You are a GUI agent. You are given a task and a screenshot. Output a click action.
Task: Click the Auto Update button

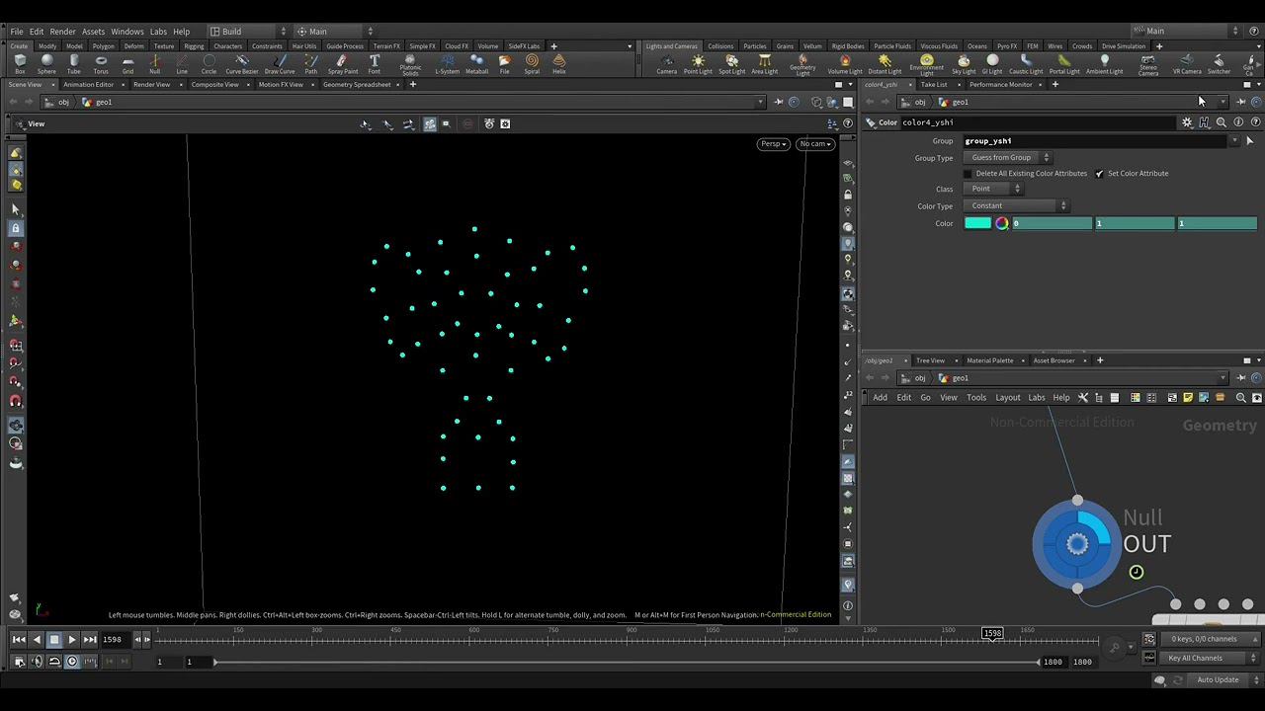1218,679
